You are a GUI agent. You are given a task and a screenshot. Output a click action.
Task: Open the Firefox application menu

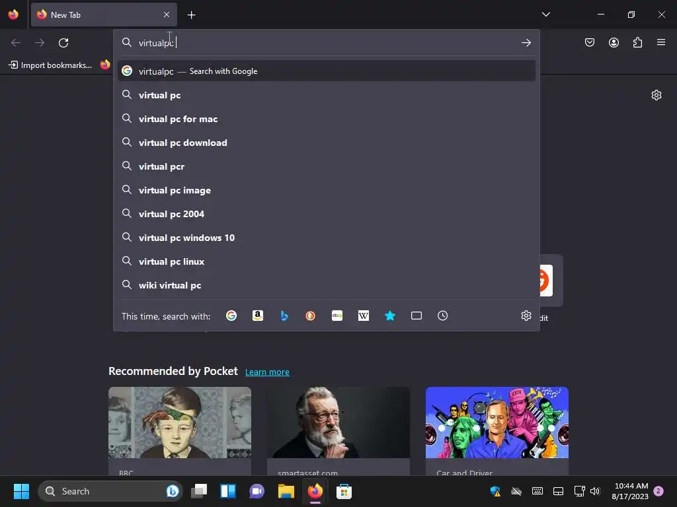point(661,42)
